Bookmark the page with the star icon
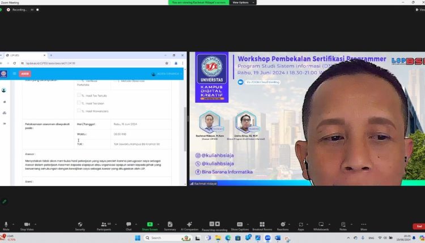Screen dimensions: 425x243 167,63
